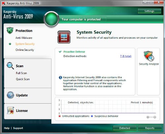Click the info icon beside Kaspersky Internet Security note
This screenshot has width=165, height=134.
click(60, 78)
